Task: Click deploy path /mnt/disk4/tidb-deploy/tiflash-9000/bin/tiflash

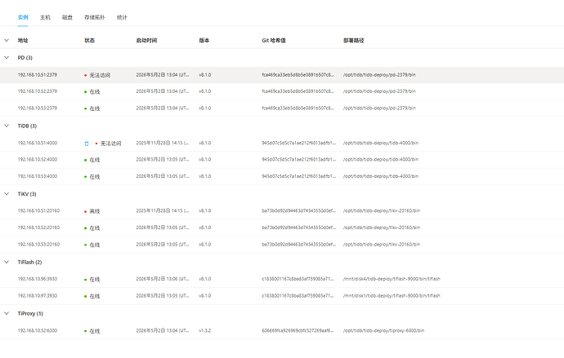Action: click(392, 279)
